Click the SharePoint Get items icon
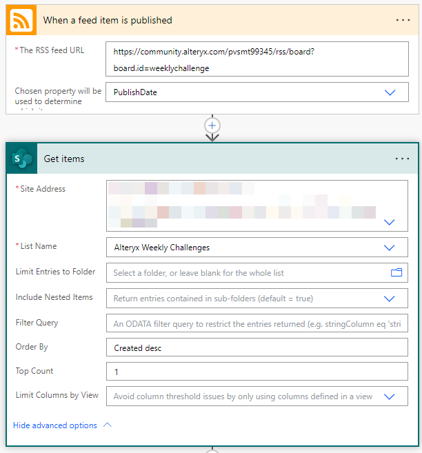This screenshot has height=453, width=422. (x=22, y=159)
